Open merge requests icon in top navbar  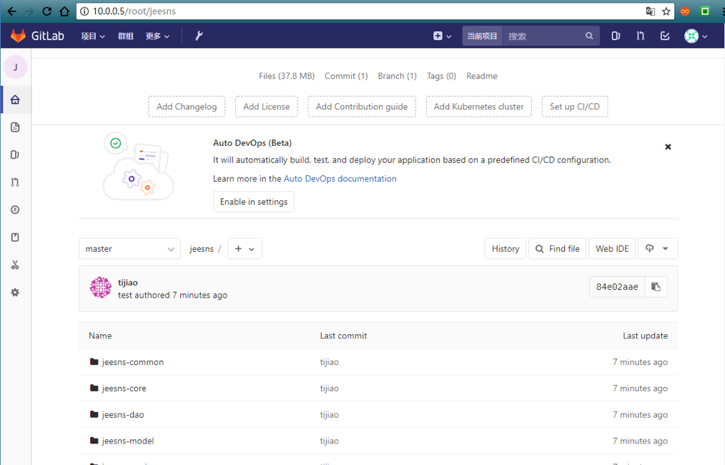641,36
